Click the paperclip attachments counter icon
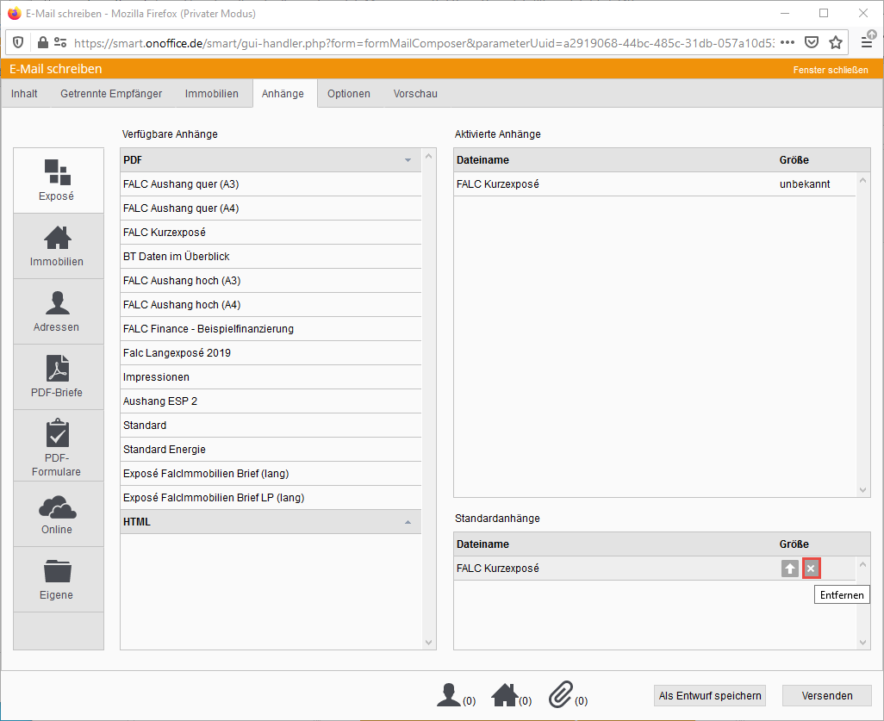884x721 pixels. pos(561,694)
